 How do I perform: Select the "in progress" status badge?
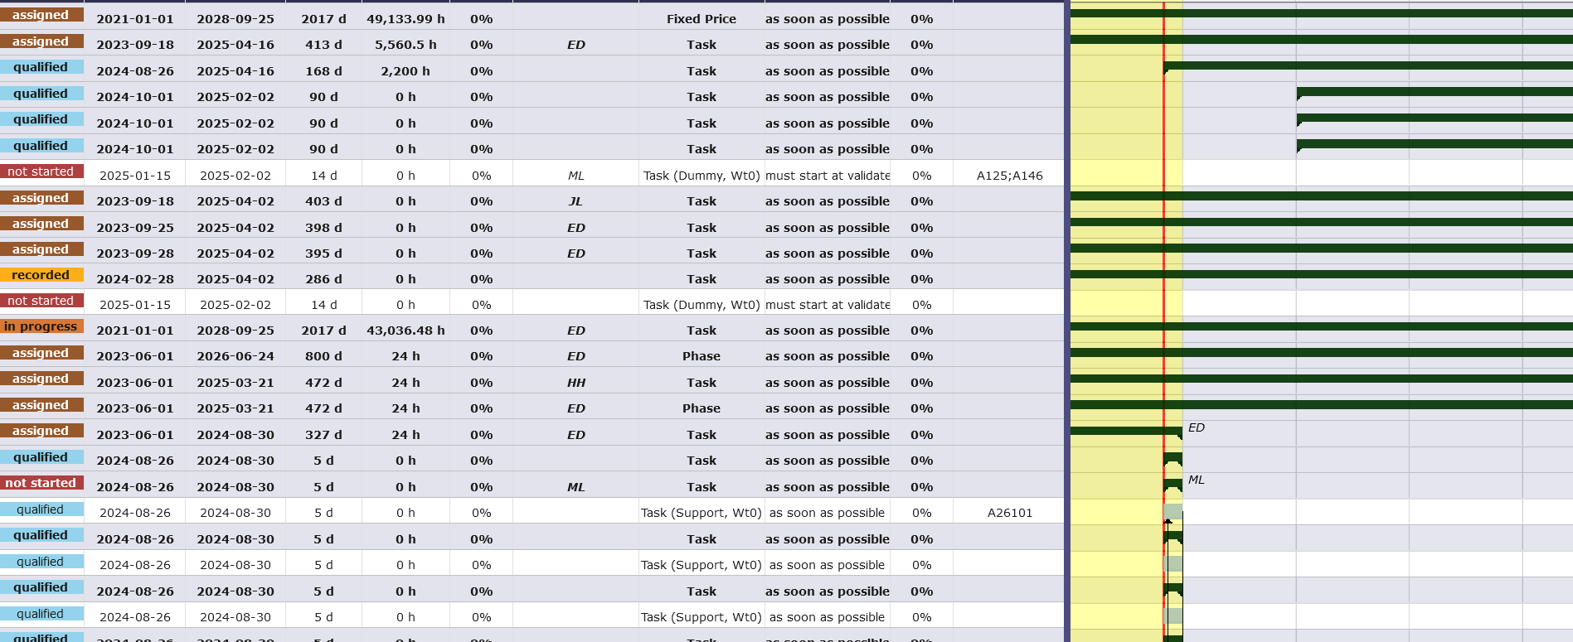[41, 326]
